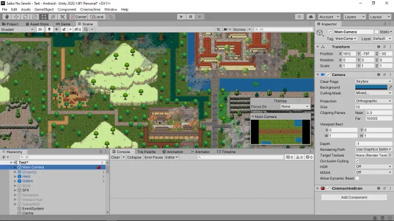Use eyedropper for Background color

click(x=390, y=87)
